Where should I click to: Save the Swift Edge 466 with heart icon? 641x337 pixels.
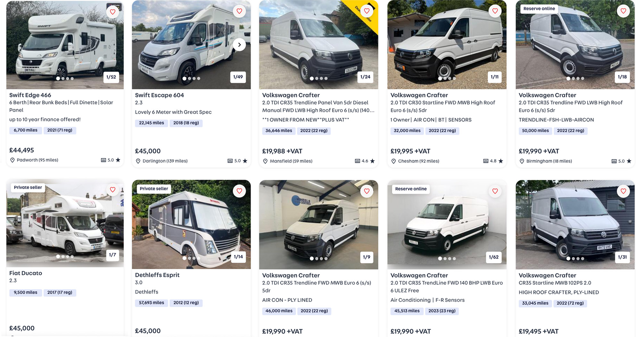tap(112, 12)
